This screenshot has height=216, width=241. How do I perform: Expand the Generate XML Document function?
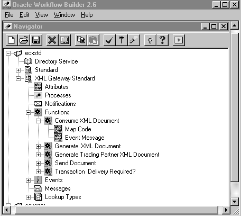pyautogui.click(x=38, y=146)
